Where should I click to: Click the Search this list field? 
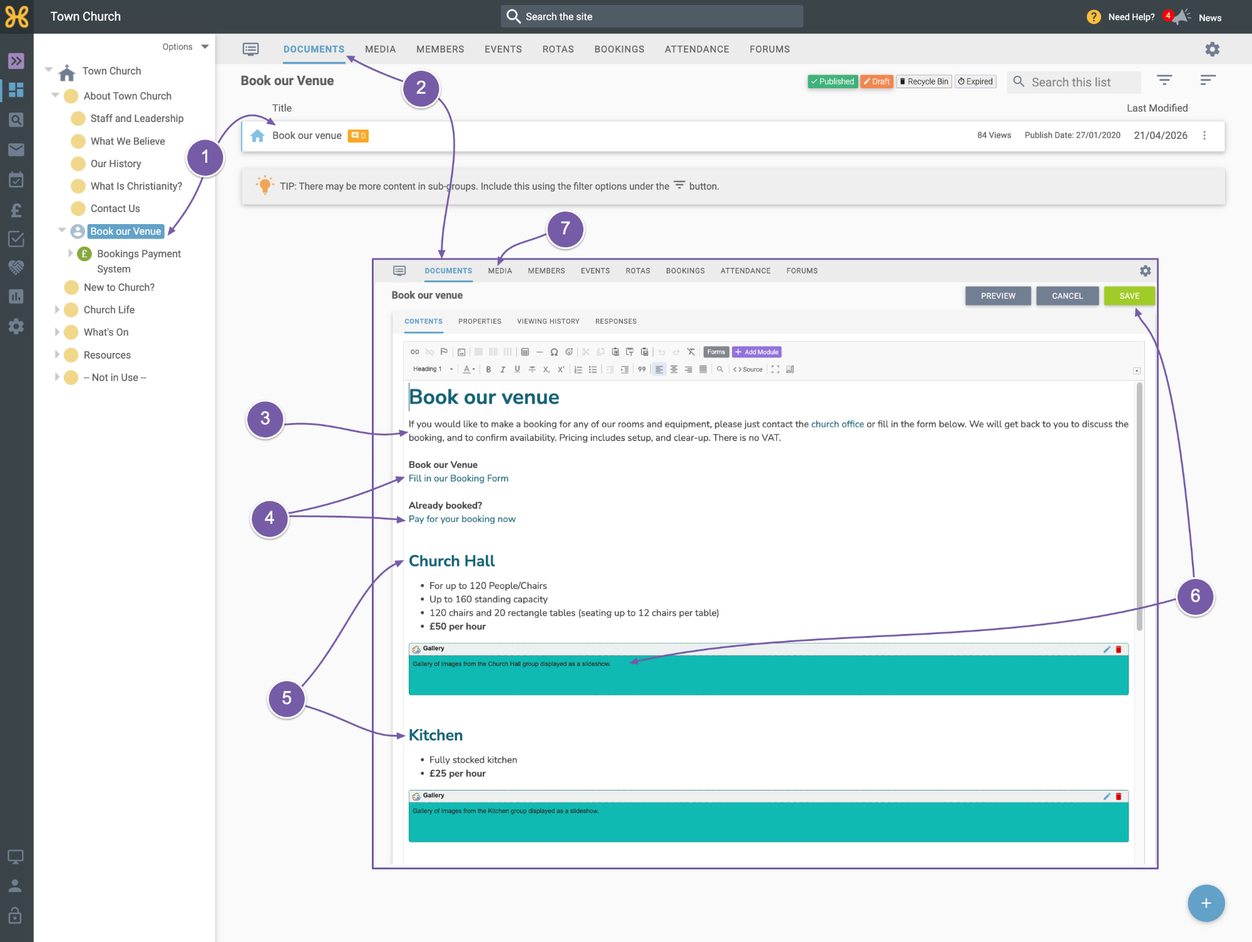point(1074,82)
